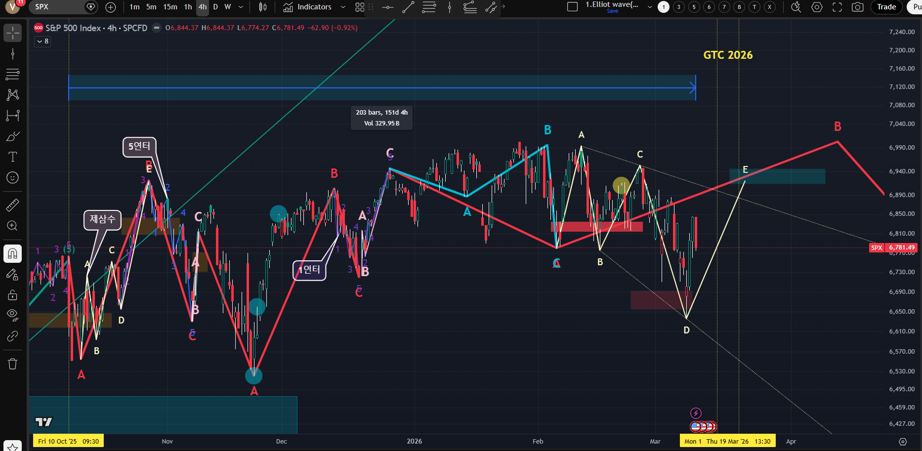The width and height of the screenshot is (922, 451).
Task: Save the Elliot wave layout
Action: 613,11
